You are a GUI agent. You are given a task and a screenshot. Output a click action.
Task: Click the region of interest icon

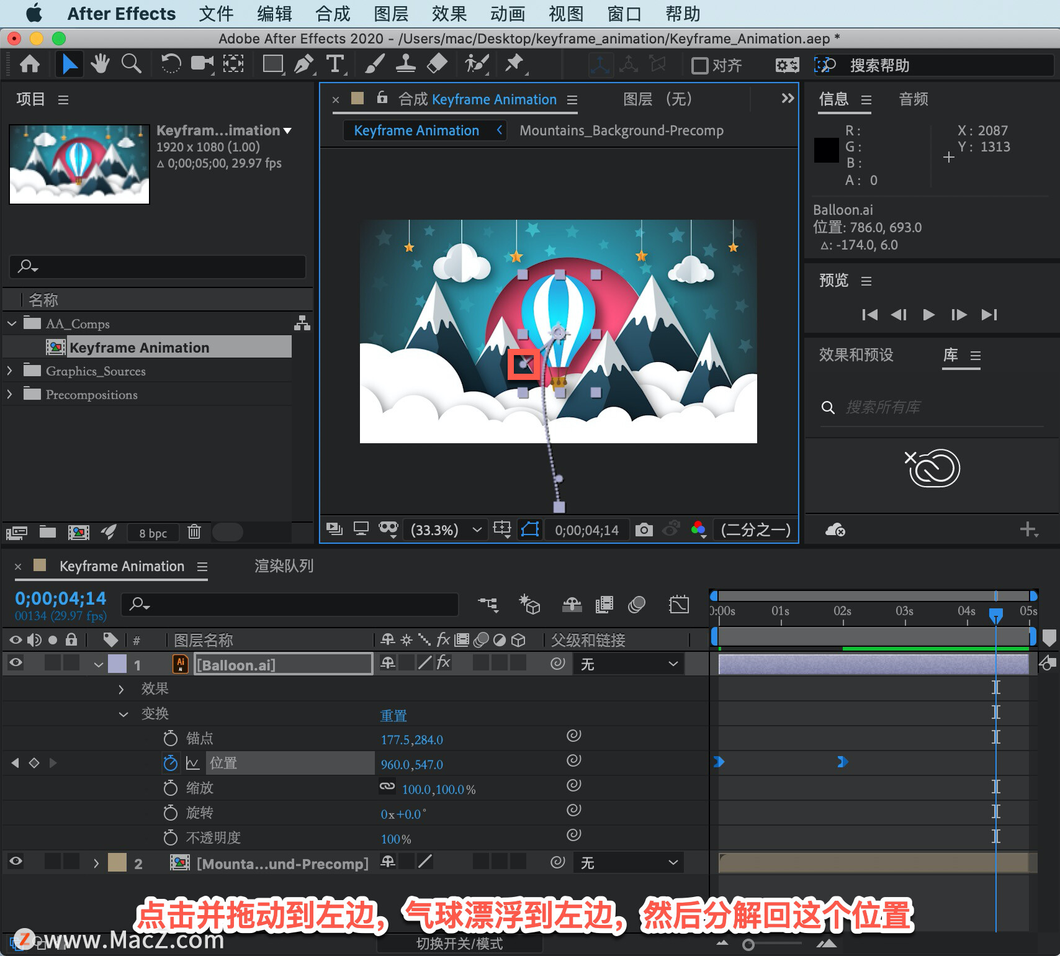pos(501,530)
